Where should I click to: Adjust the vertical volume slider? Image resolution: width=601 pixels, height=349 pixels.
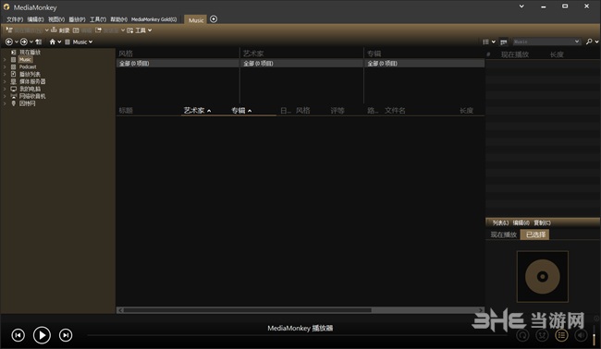[x=595, y=335]
